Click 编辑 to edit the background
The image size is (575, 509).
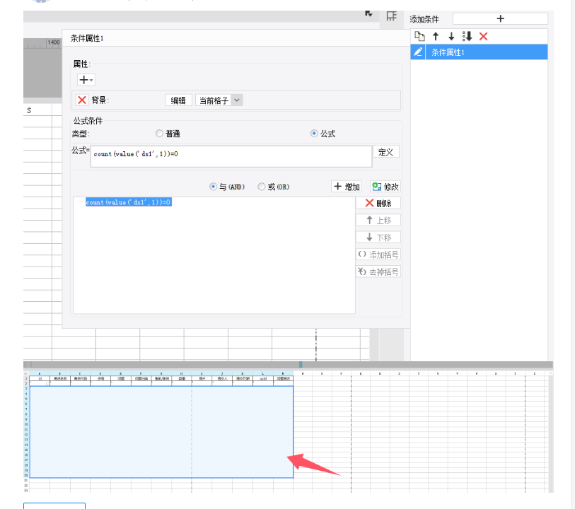(178, 100)
